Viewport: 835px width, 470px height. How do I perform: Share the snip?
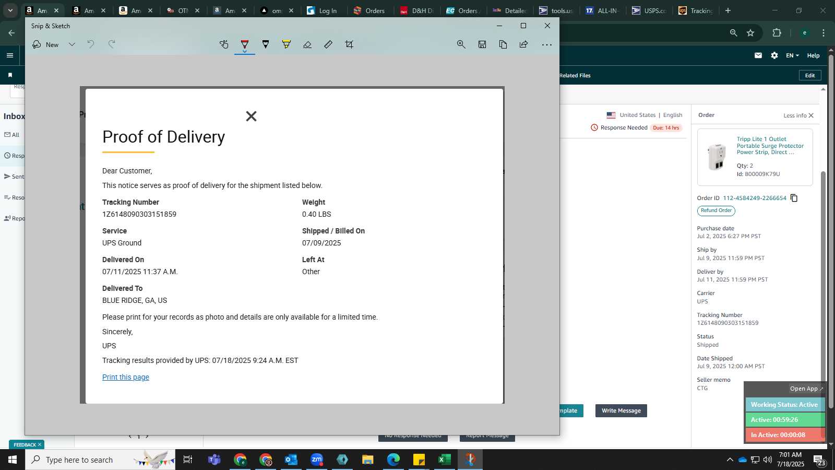click(x=524, y=44)
